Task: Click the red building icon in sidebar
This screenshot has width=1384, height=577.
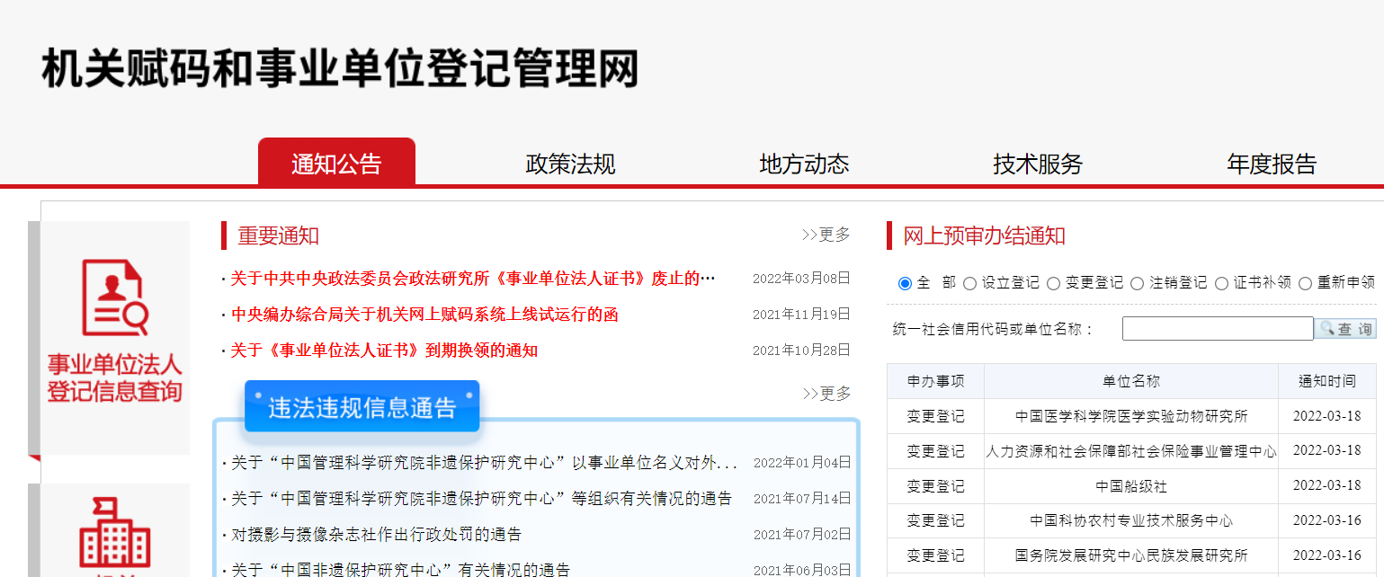Action: pyautogui.click(x=114, y=532)
